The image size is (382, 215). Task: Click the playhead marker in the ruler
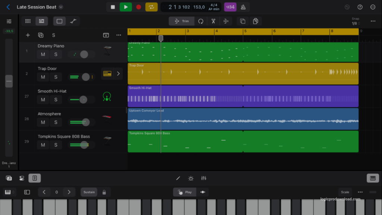click(161, 38)
